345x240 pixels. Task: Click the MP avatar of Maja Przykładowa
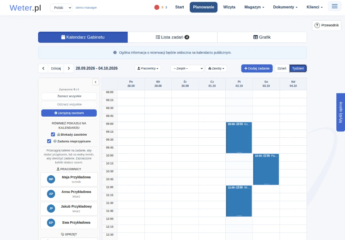[x=51, y=179]
